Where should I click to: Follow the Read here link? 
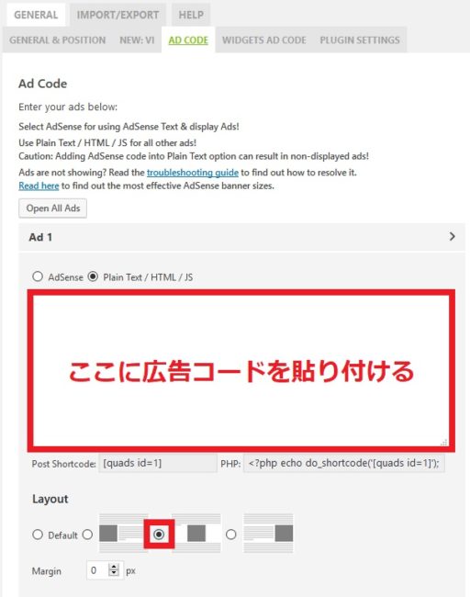[39, 186]
